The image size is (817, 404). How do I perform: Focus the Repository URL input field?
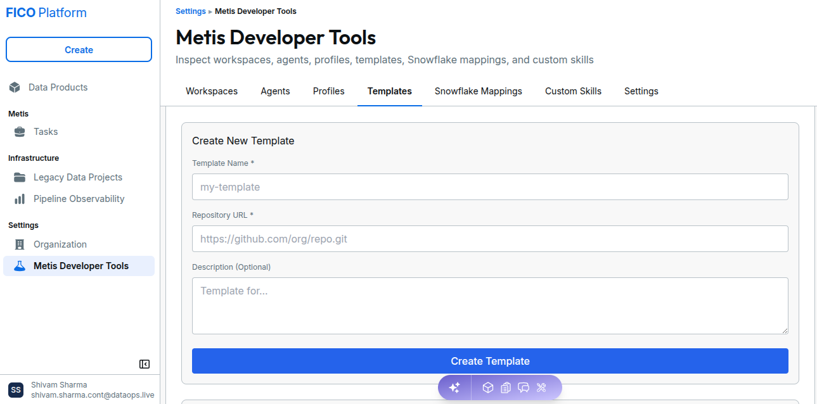point(490,239)
